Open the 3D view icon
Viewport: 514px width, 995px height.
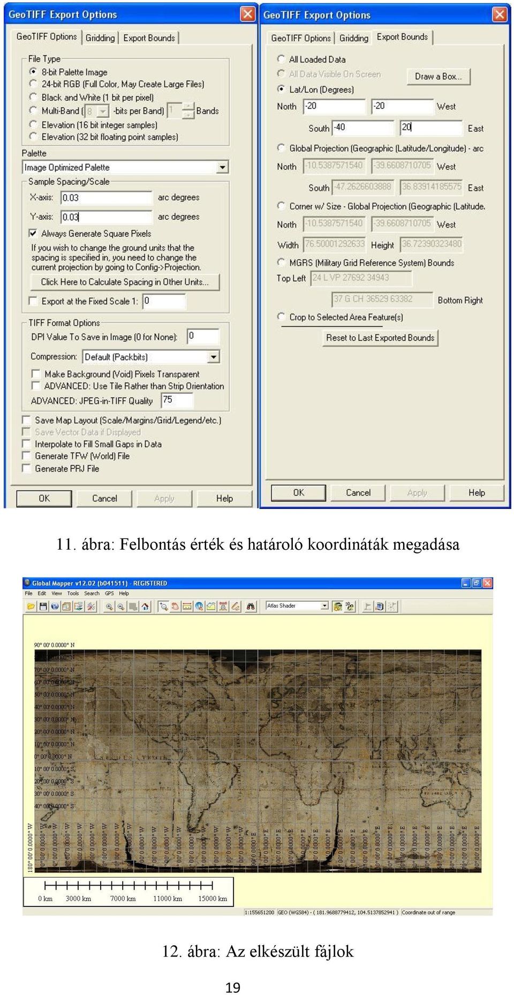click(349, 606)
